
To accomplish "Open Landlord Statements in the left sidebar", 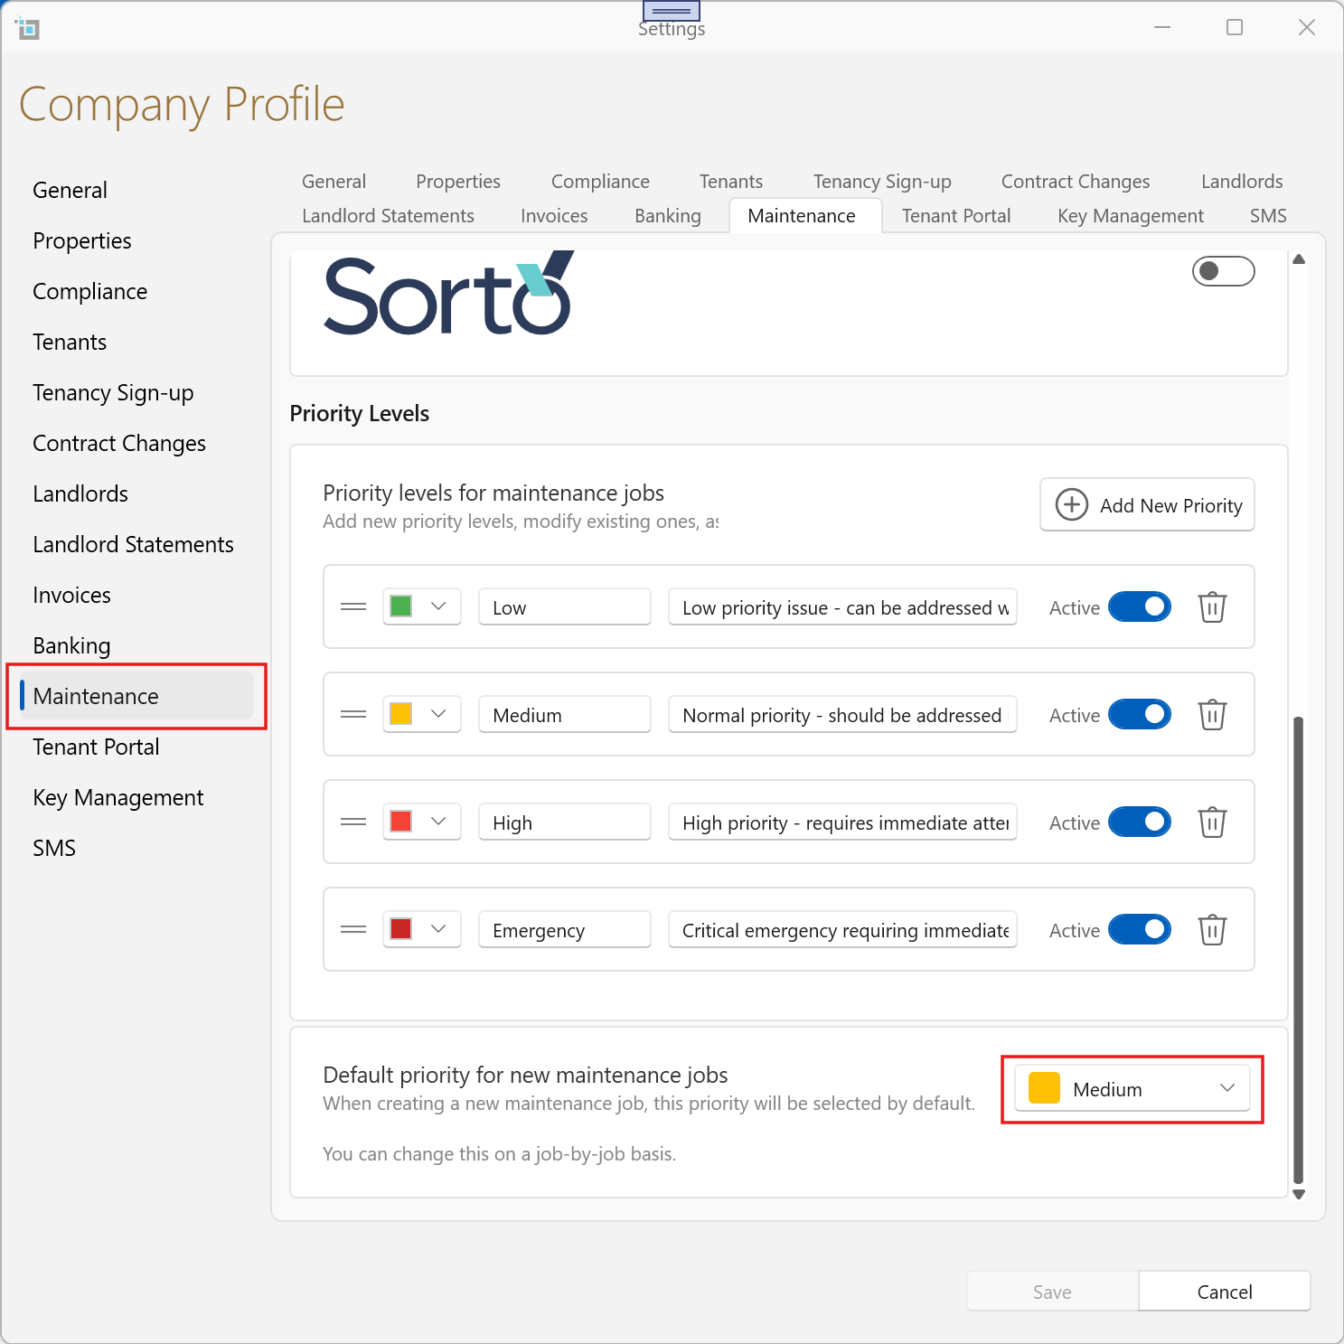I will (x=133, y=545).
